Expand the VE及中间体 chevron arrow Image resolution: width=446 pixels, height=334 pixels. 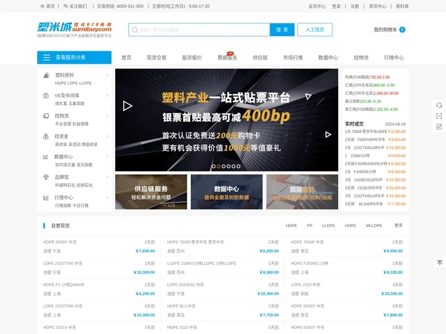point(107,95)
